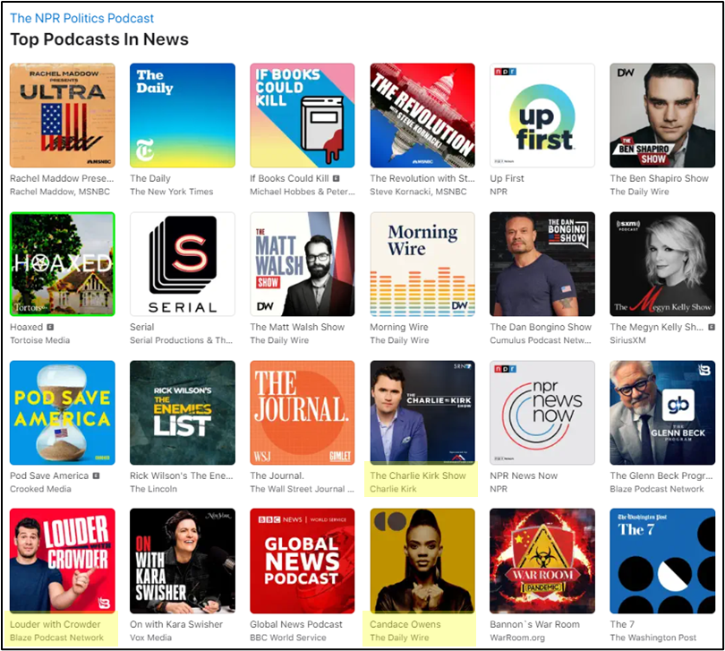This screenshot has width=725, height=651.
Task: Click The Charlie Kirk Show artwork
Action: (422, 413)
